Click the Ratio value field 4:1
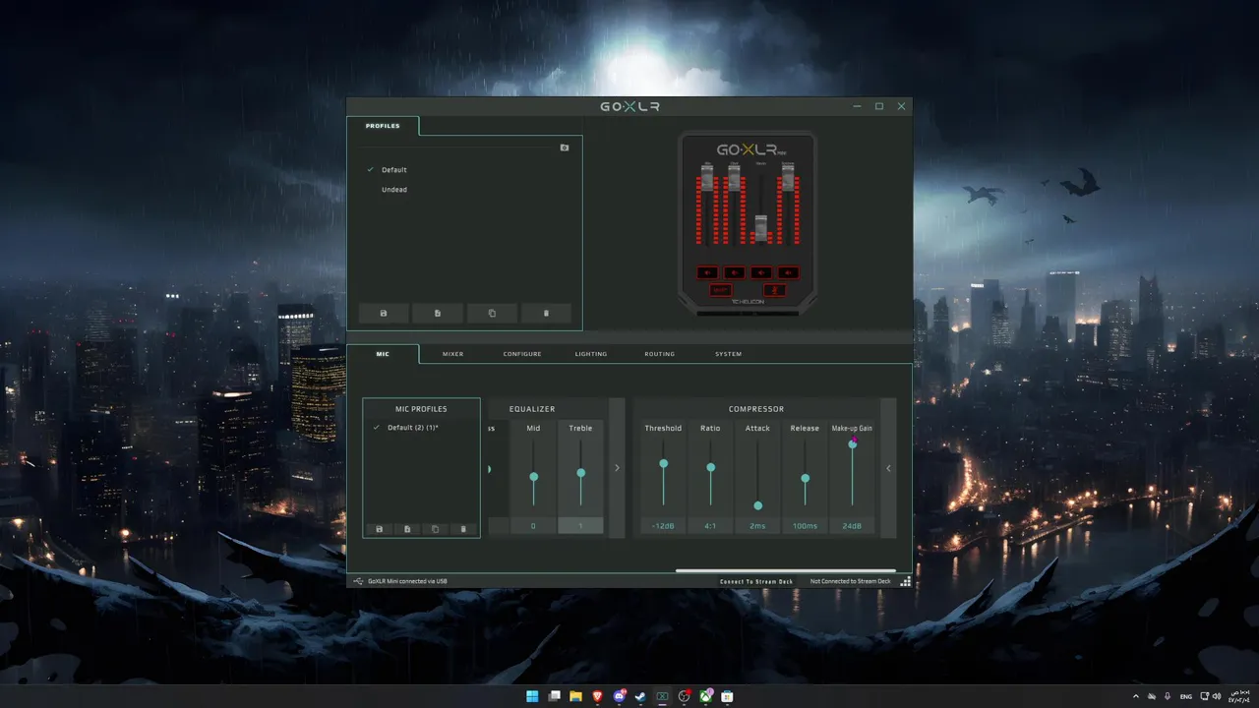This screenshot has height=708, width=1259. [710, 526]
